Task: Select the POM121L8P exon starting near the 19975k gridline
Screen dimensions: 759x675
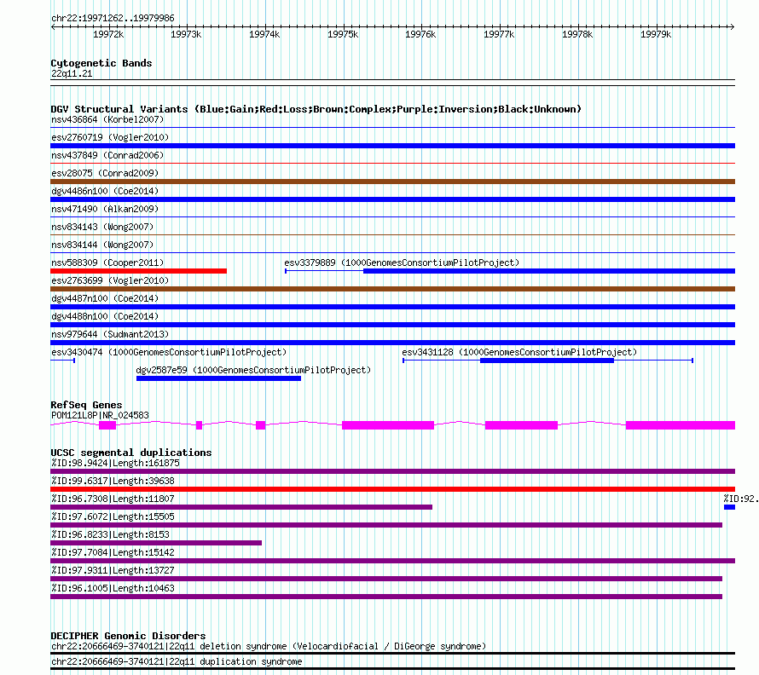Action: pyautogui.click(x=388, y=425)
